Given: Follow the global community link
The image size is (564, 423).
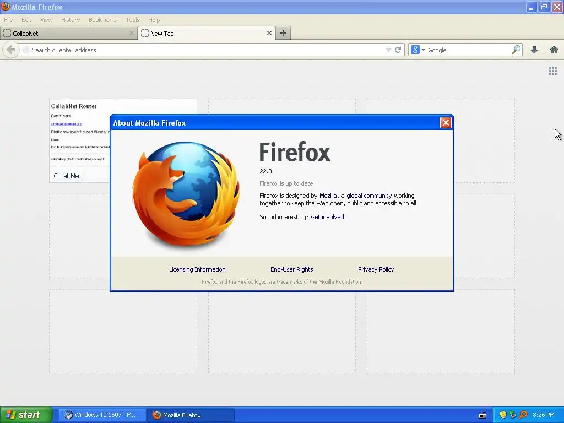Looking at the screenshot, I should pyautogui.click(x=369, y=196).
